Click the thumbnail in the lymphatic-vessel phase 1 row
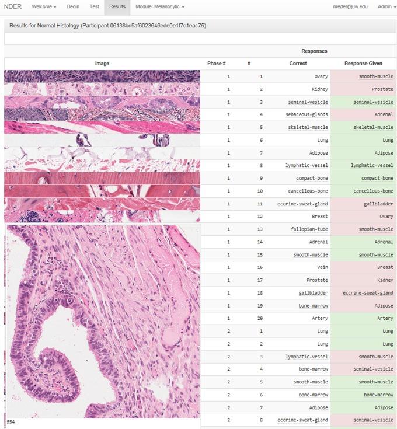Screen dimensions: 397x429 (x=102, y=165)
